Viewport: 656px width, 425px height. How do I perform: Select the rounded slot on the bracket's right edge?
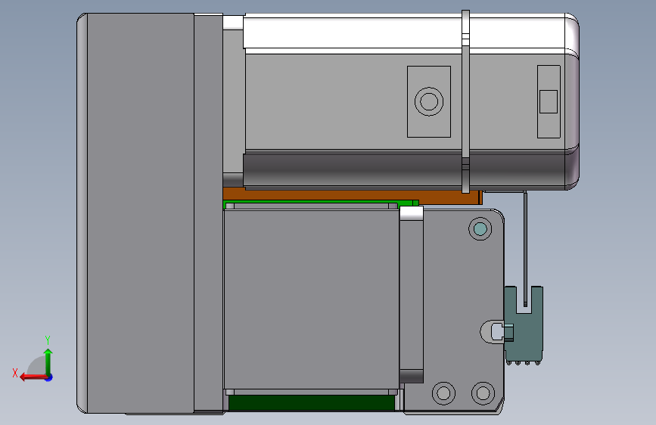(493, 332)
